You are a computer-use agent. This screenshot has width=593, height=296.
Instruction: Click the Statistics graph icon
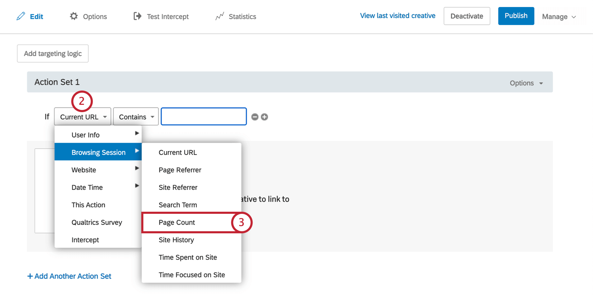219,16
